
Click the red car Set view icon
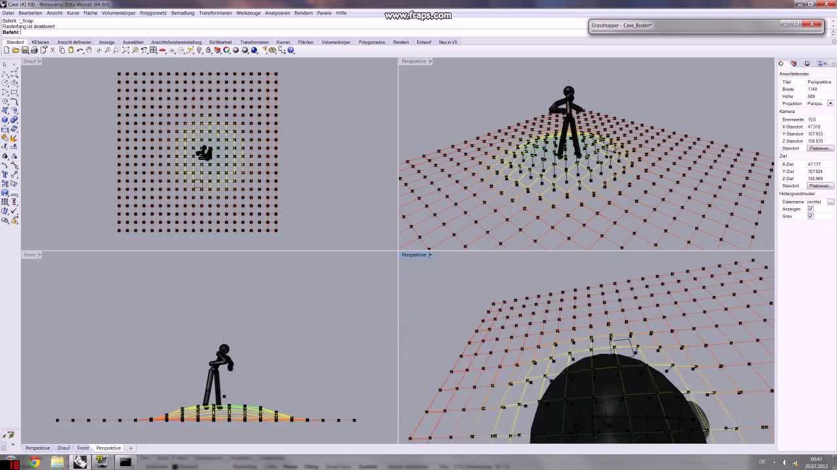pyautogui.click(x=162, y=50)
